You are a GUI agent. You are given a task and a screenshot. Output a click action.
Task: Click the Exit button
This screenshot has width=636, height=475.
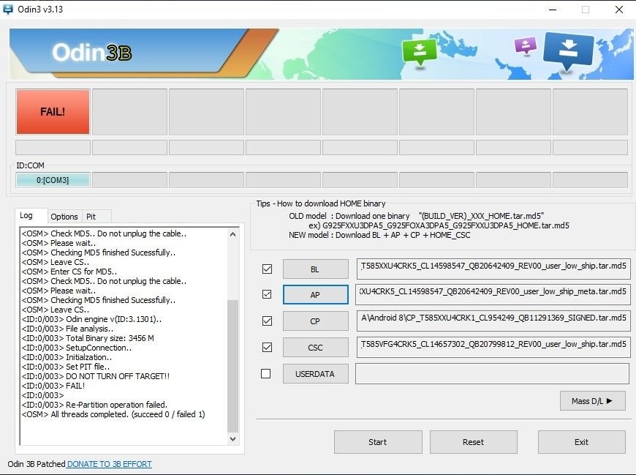(581, 442)
